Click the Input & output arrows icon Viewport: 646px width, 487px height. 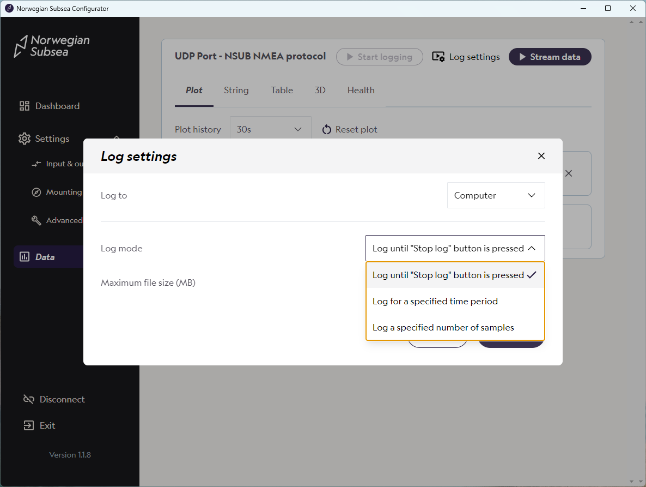tap(36, 164)
